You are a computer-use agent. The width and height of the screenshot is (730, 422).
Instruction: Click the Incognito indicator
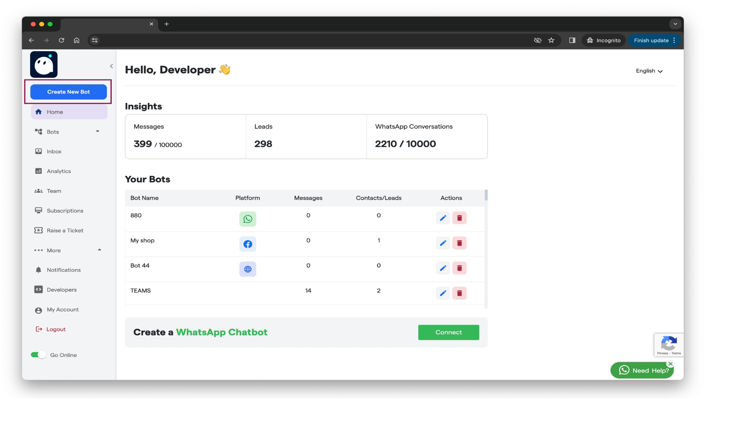click(x=604, y=40)
